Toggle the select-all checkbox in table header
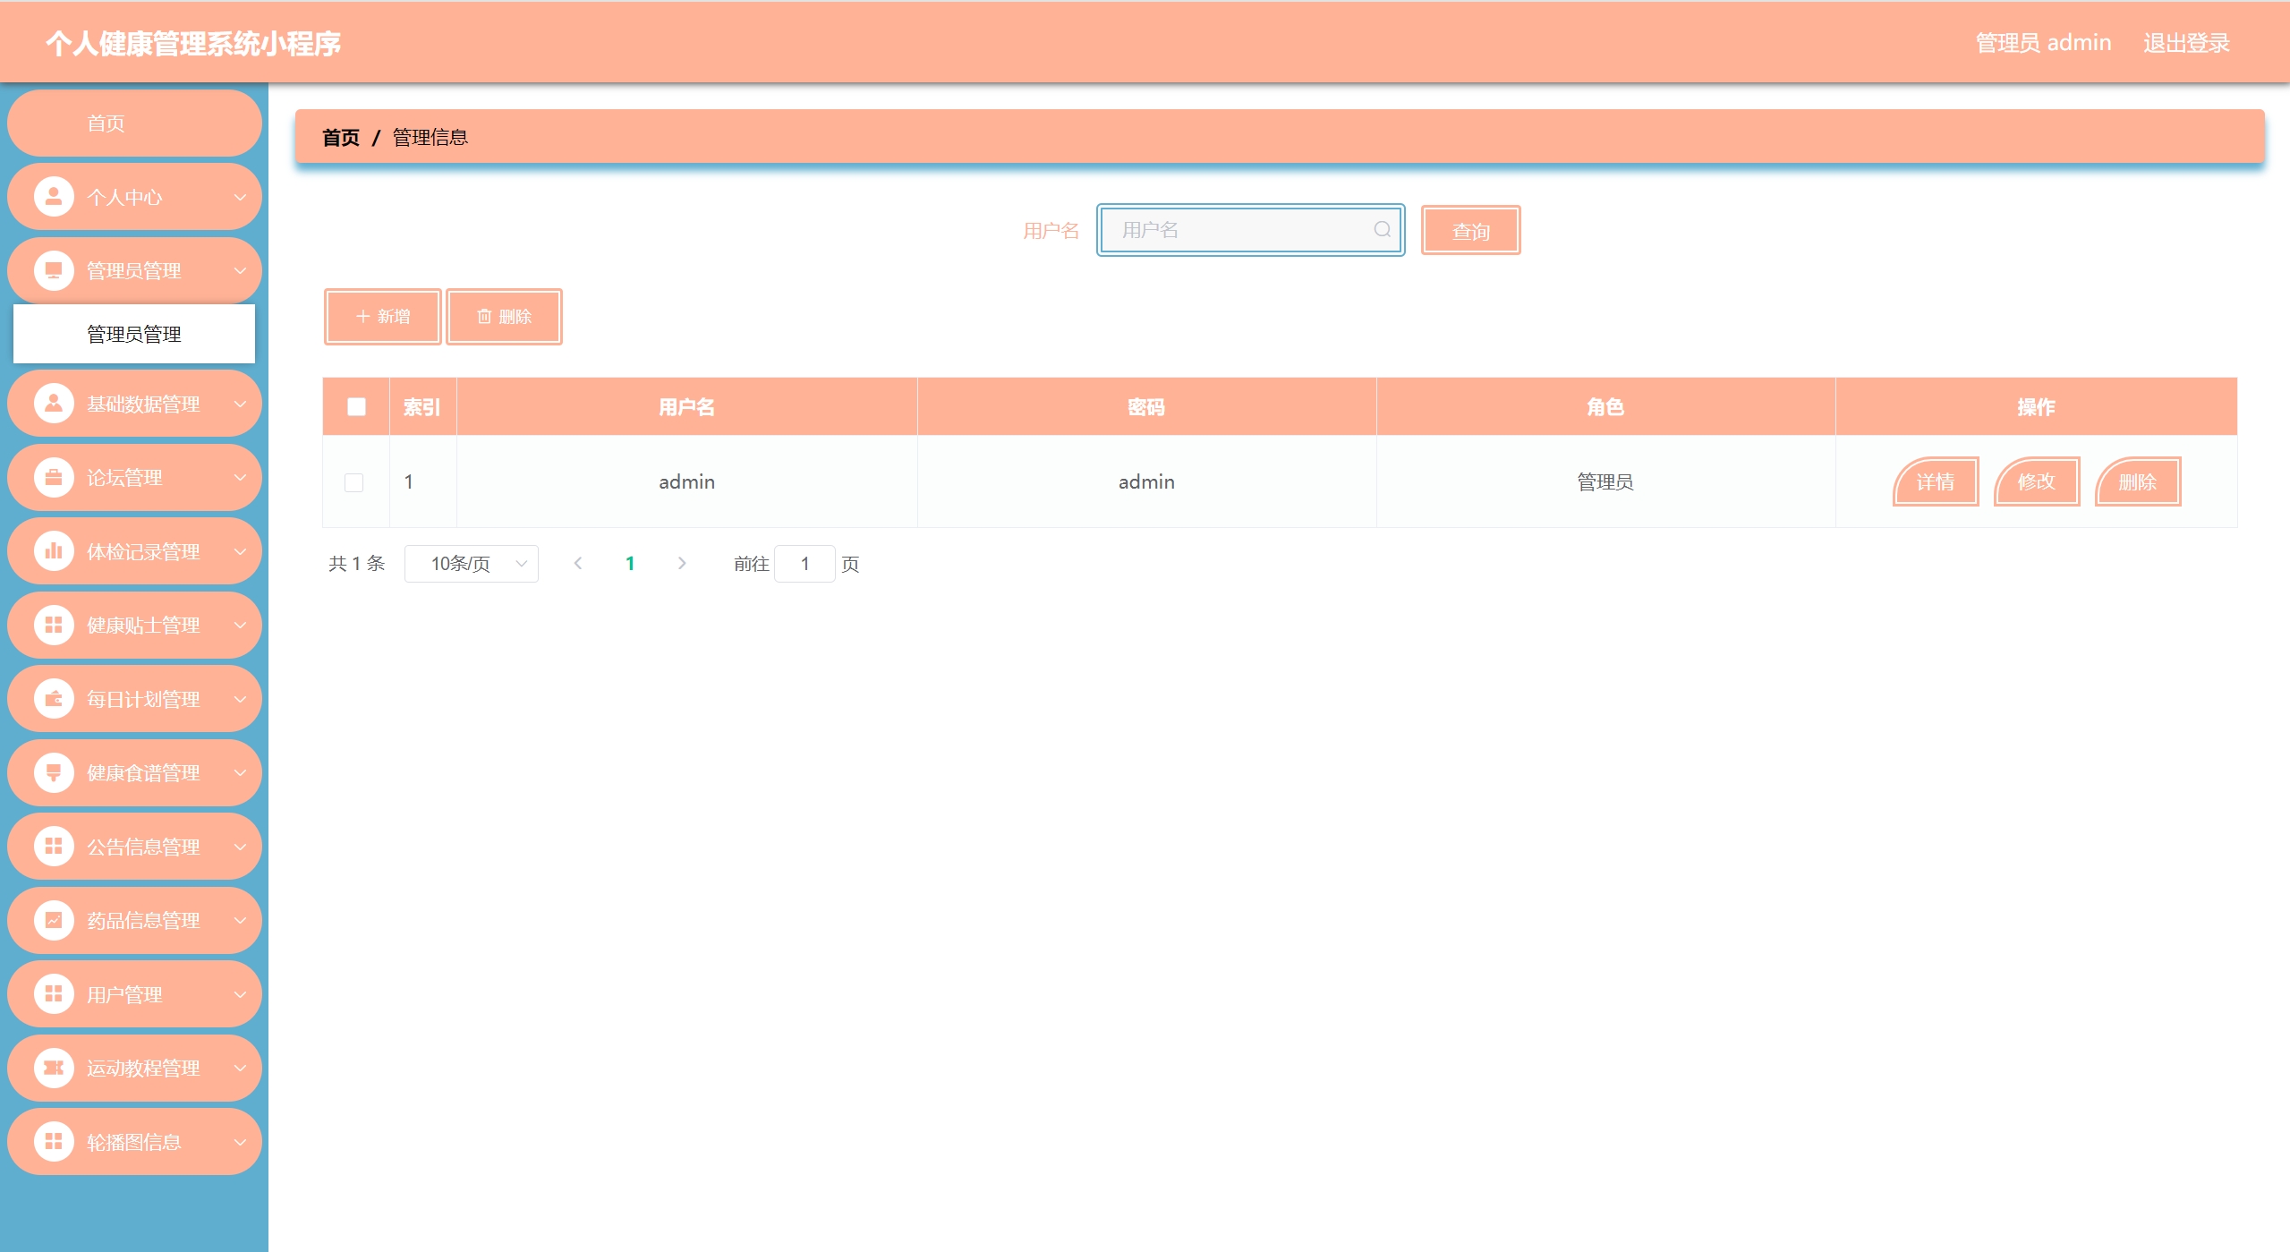This screenshot has height=1252, width=2290. coord(356,407)
